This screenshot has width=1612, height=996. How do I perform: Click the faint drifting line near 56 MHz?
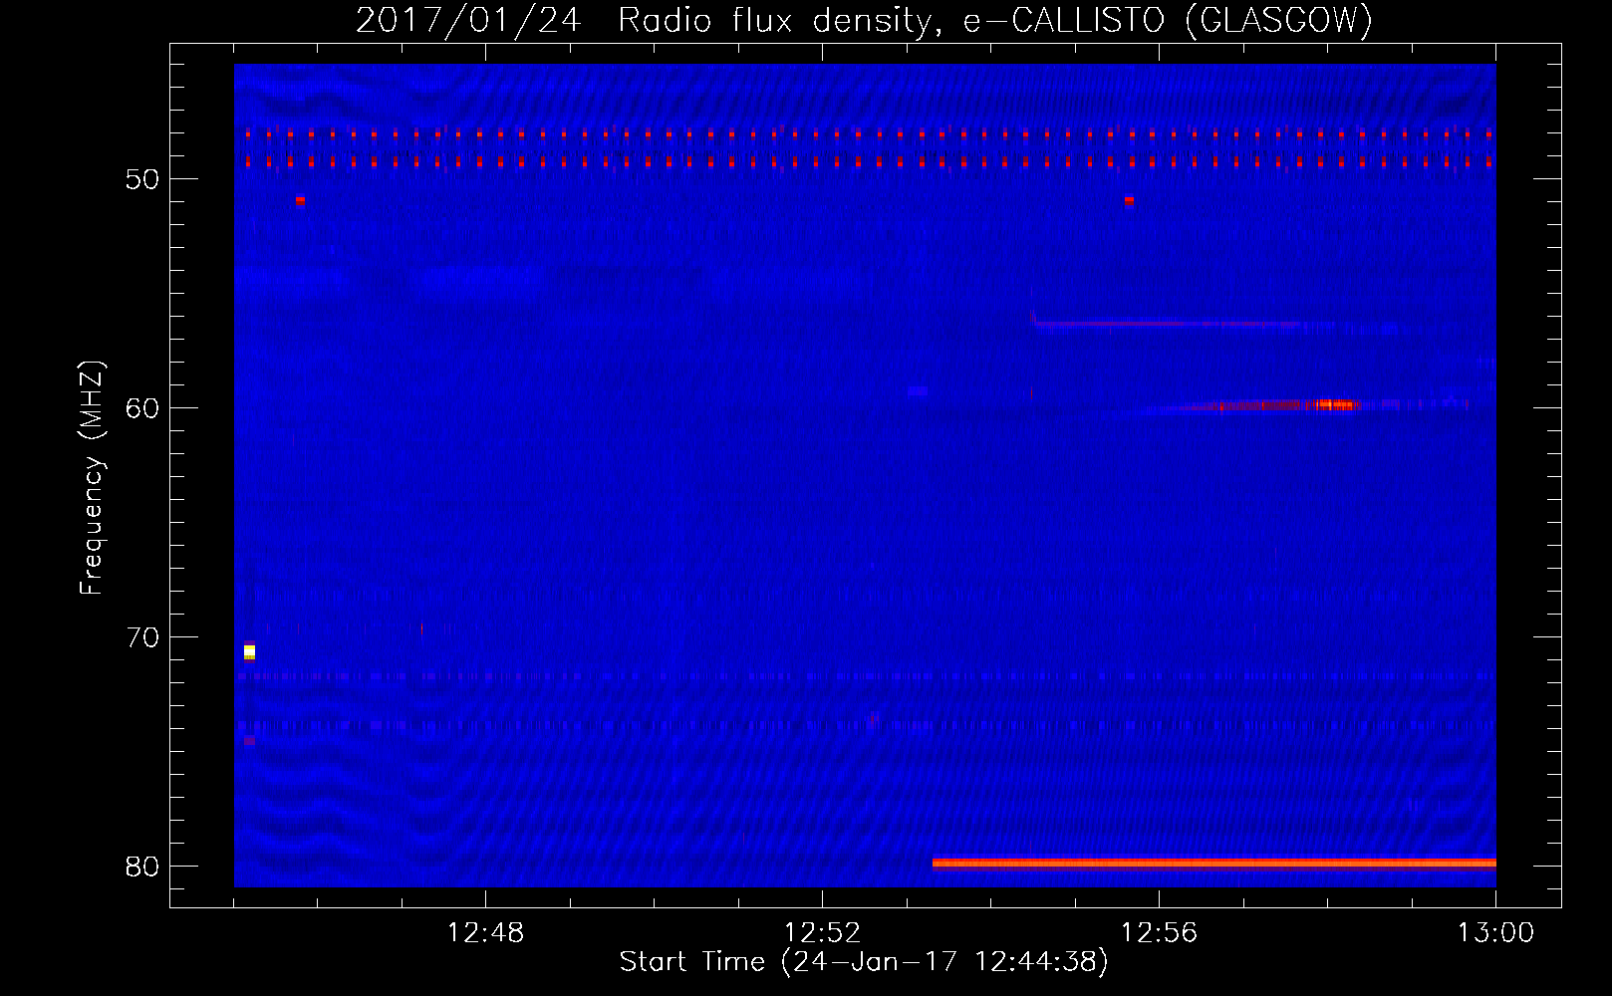click(1181, 323)
